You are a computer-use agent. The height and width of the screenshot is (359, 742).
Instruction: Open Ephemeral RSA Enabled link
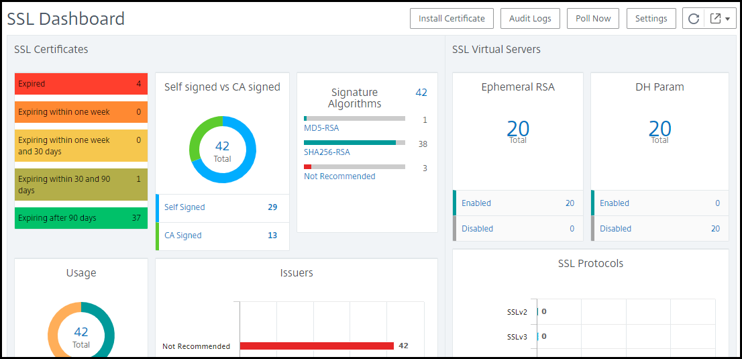click(x=476, y=203)
